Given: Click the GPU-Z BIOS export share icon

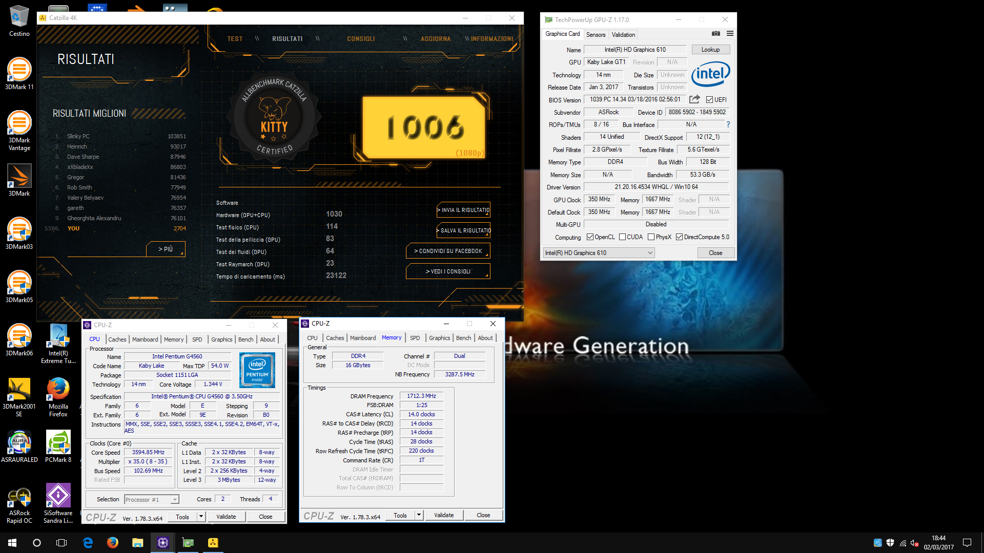Looking at the screenshot, I should [x=694, y=99].
